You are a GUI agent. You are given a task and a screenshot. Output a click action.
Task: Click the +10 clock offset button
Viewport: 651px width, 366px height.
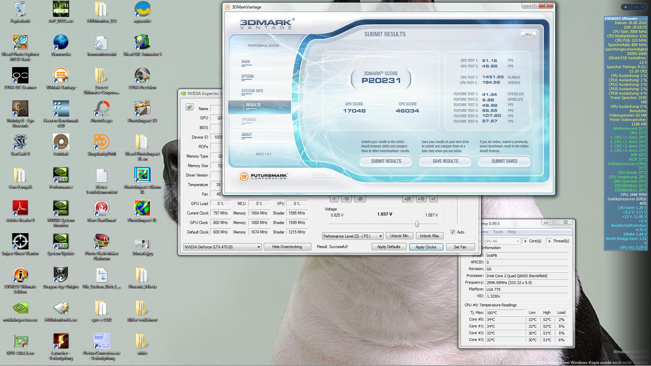click(421, 199)
